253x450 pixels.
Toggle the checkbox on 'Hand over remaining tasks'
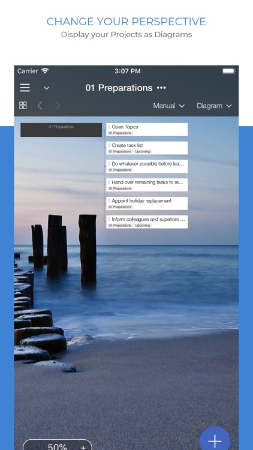coord(109,182)
